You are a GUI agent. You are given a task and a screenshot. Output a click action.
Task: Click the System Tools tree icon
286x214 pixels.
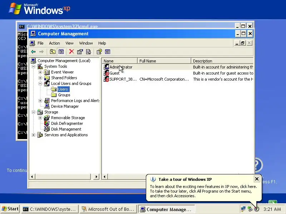click(x=40, y=66)
